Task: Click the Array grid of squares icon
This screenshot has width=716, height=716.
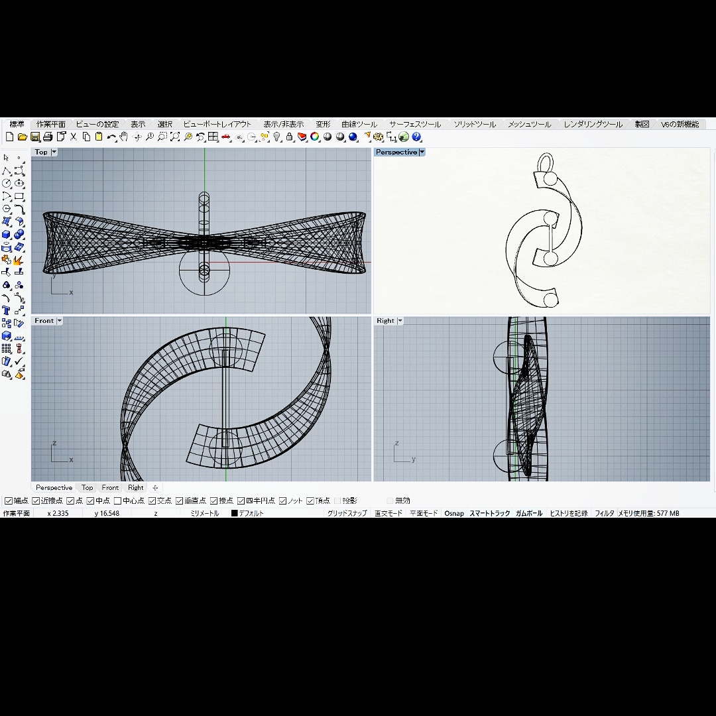Action: coord(6,349)
